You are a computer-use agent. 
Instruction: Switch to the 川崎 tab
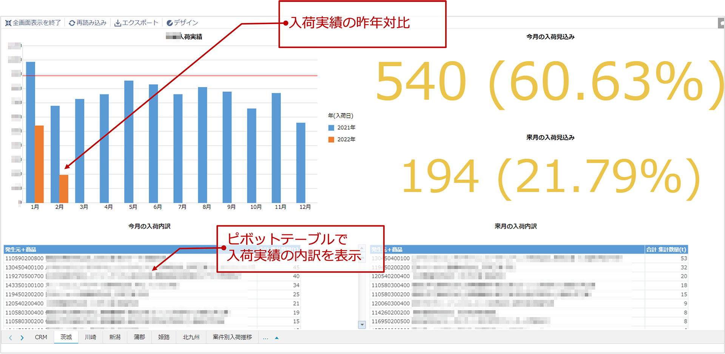pos(90,337)
